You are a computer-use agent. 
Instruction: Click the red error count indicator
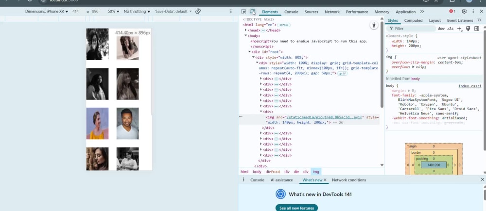coord(452,12)
